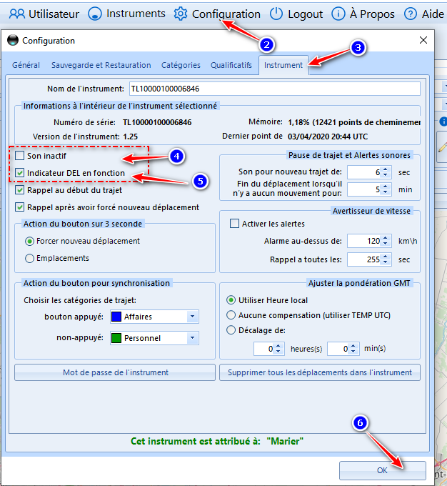Decrease Fin du déplacement minutes
The image size is (447, 486).
385,192
